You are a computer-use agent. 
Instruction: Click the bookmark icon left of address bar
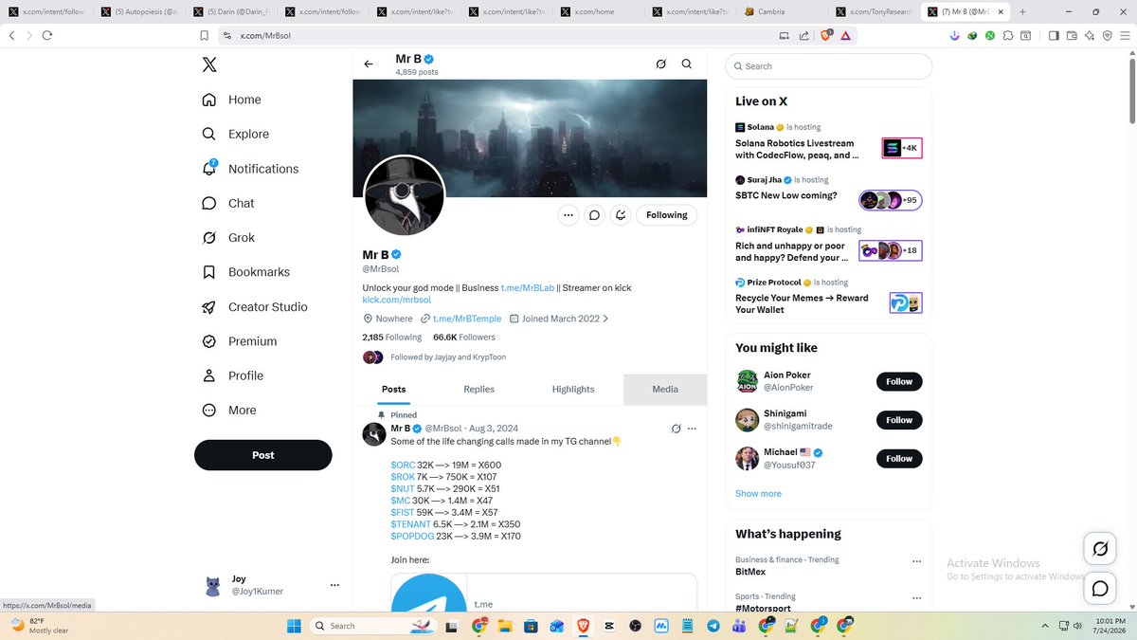[204, 35]
